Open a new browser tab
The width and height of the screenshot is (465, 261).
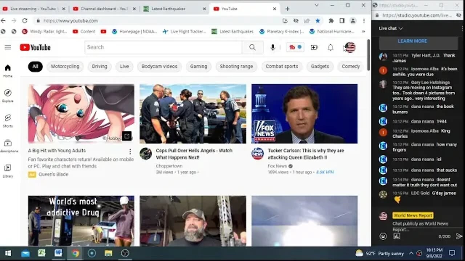click(x=287, y=9)
